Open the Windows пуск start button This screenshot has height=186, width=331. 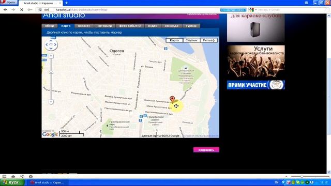(x=12, y=182)
